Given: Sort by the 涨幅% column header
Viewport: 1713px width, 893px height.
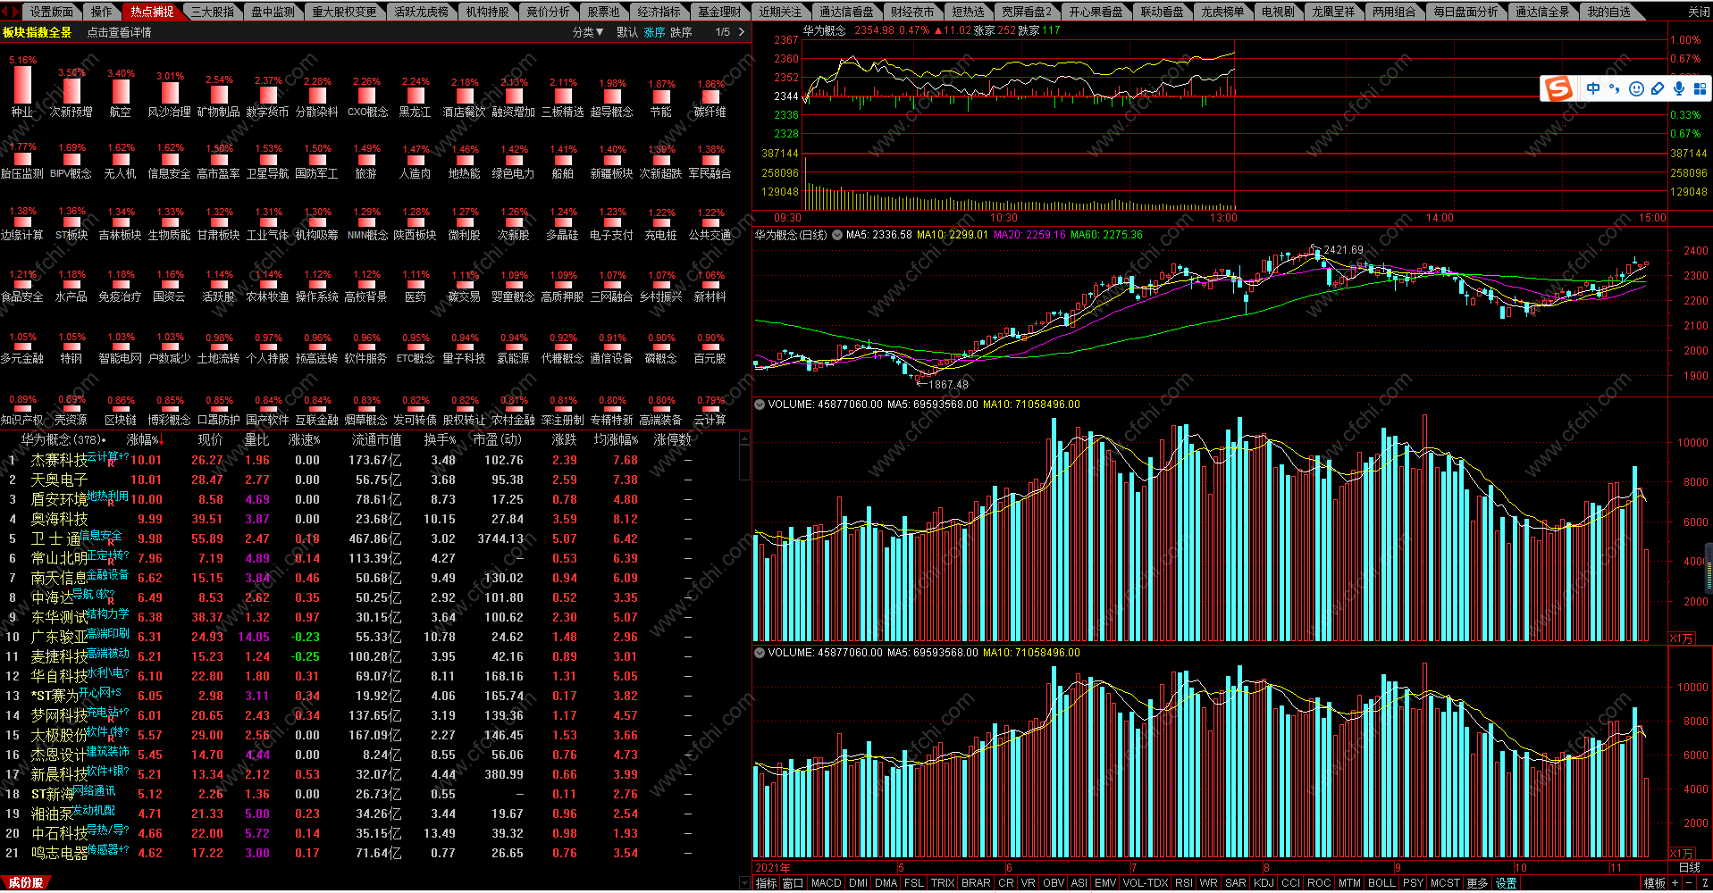Looking at the screenshot, I should (146, 440).
